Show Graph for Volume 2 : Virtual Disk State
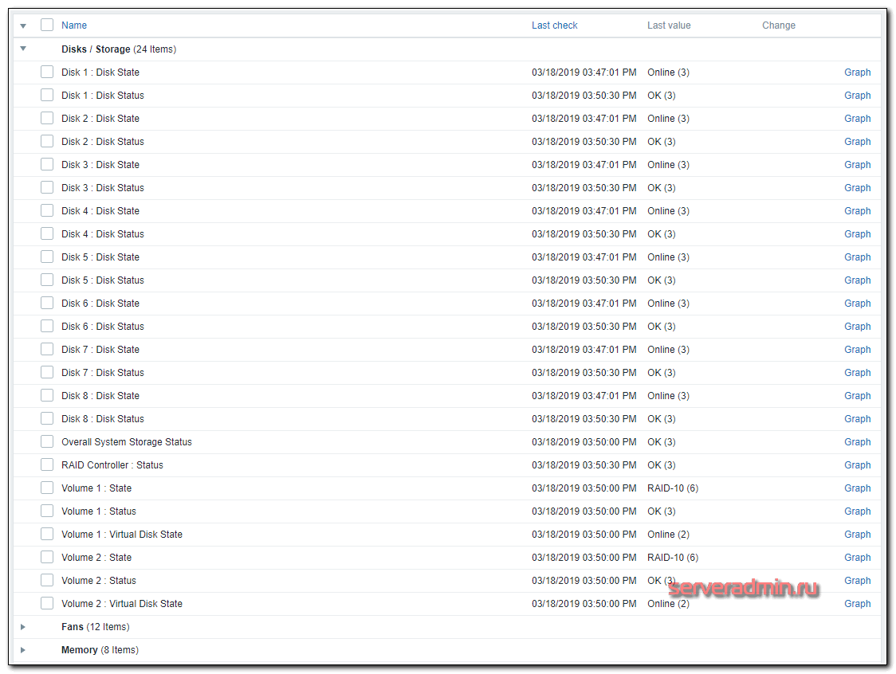Viewport: 896px width, 674px height. pyautogui.click(x=857, y=604)
